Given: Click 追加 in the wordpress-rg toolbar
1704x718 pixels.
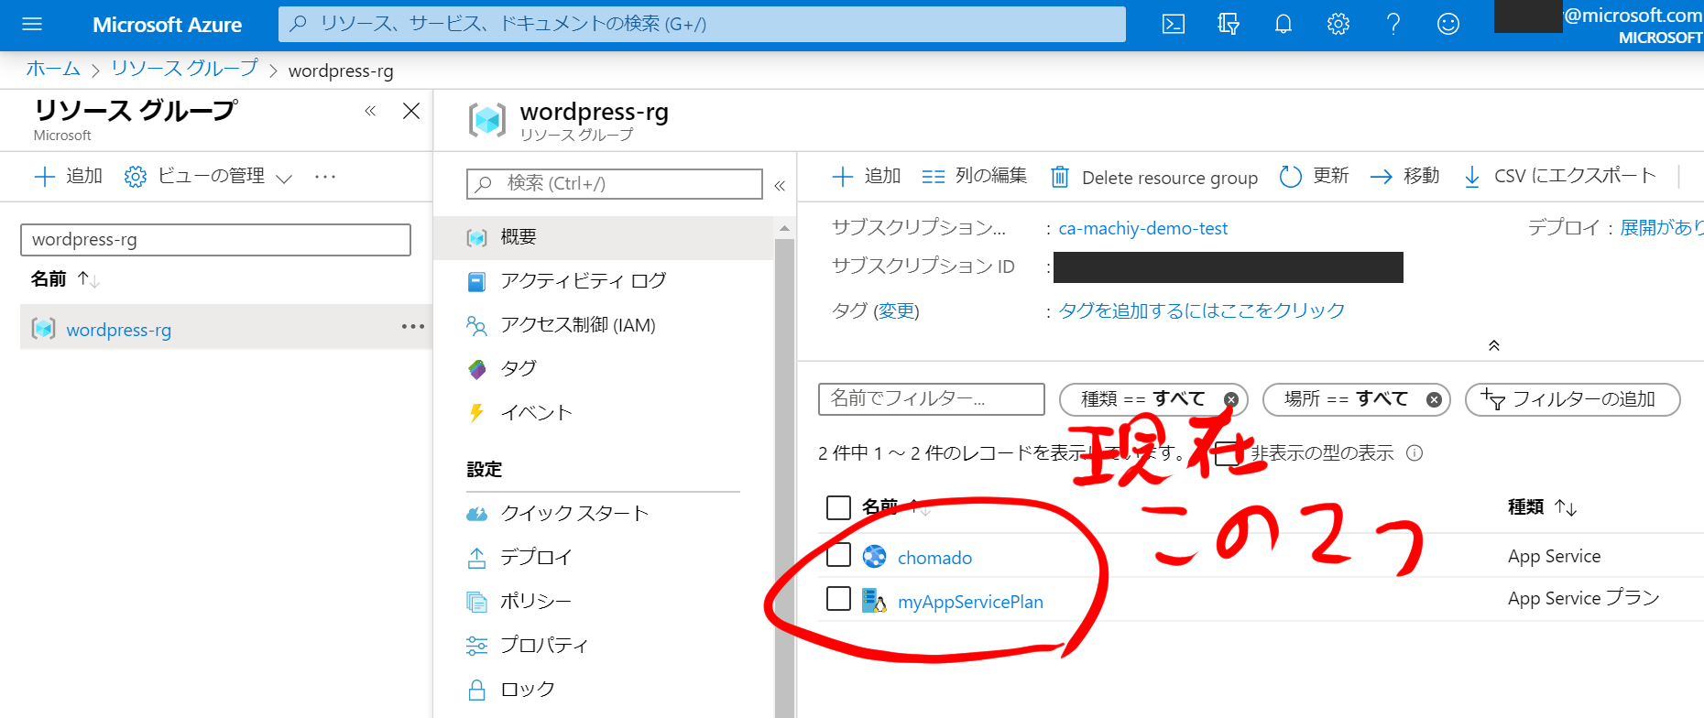Looking at the screenshot, I should [x=867, y=176].
